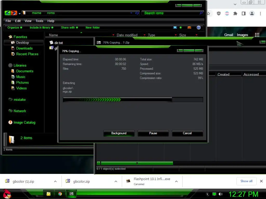
Task: Select Favorites in the navigation pane
Action: pos(20,37)
